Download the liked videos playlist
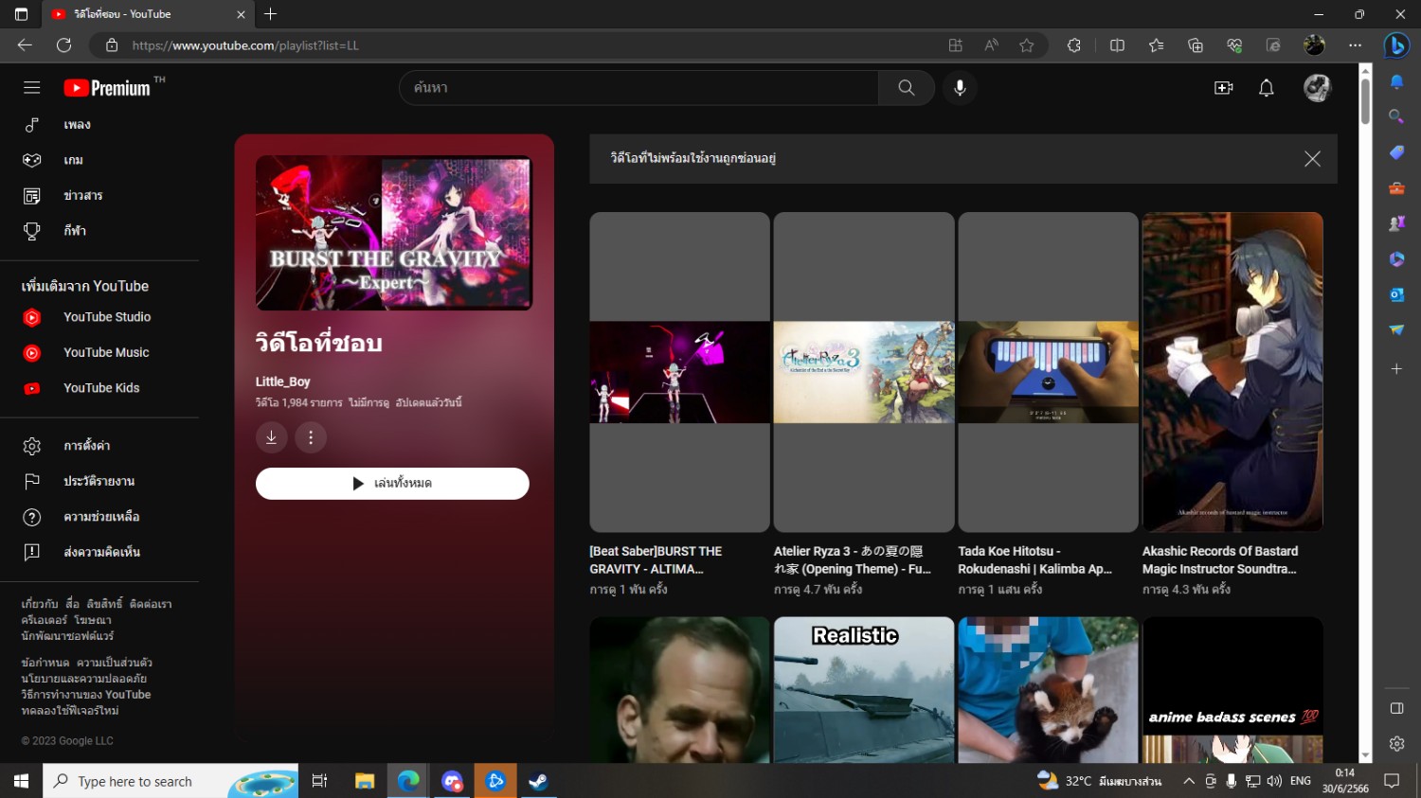The height and width of the screenshot is (798, 1421). (x=272, y=437)
